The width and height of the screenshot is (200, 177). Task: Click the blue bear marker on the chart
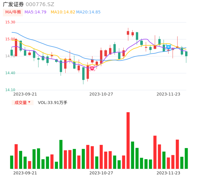point(168,47)
